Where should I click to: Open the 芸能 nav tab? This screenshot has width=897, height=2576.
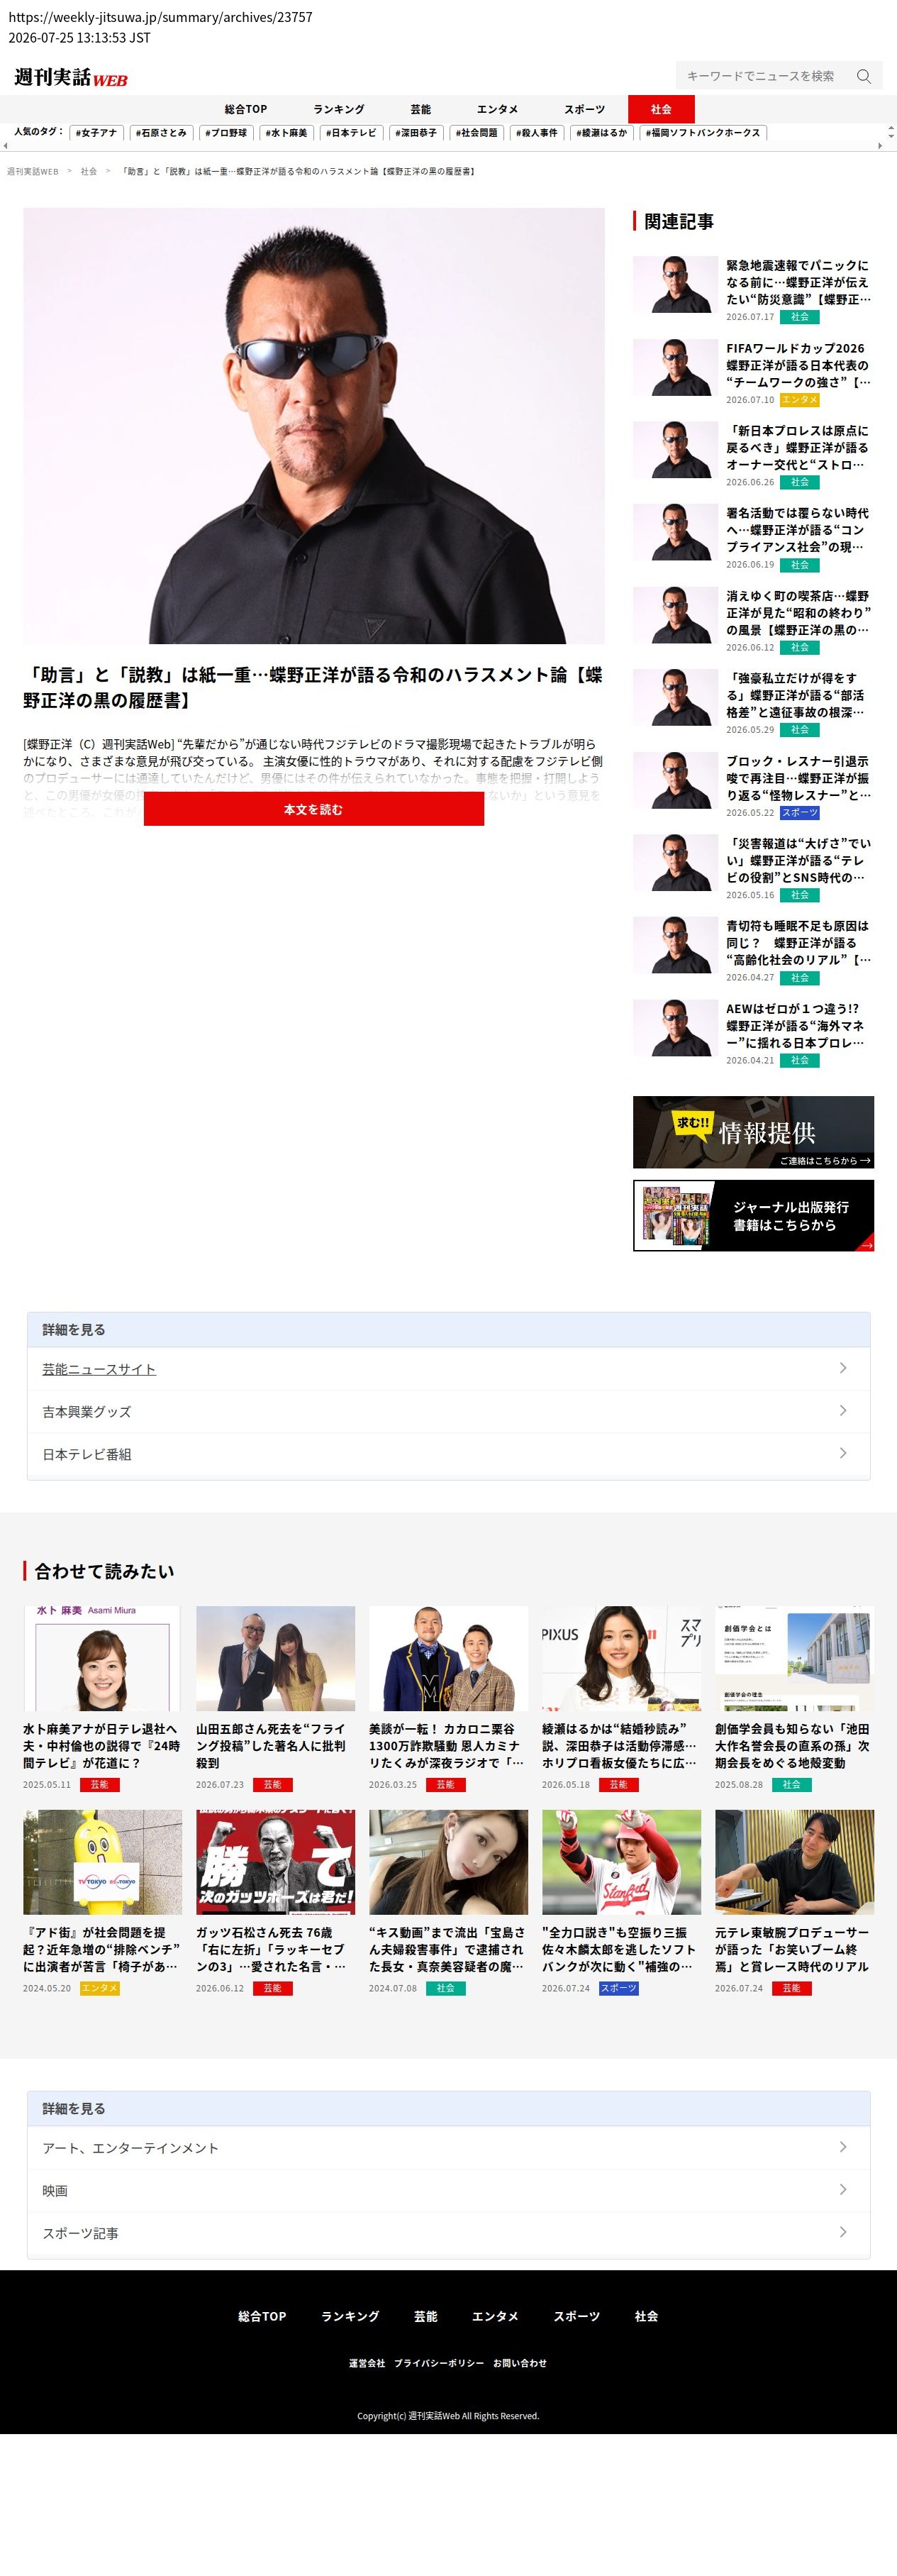[421, 109]
